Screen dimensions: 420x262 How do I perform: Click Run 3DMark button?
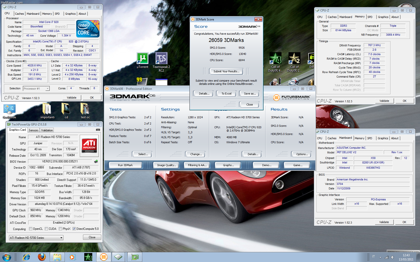pos(125,165)
